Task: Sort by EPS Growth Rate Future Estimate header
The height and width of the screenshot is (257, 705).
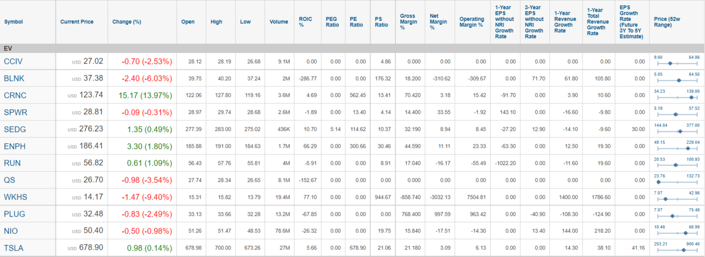Action: pyautogui.click(x=632, y=22)
